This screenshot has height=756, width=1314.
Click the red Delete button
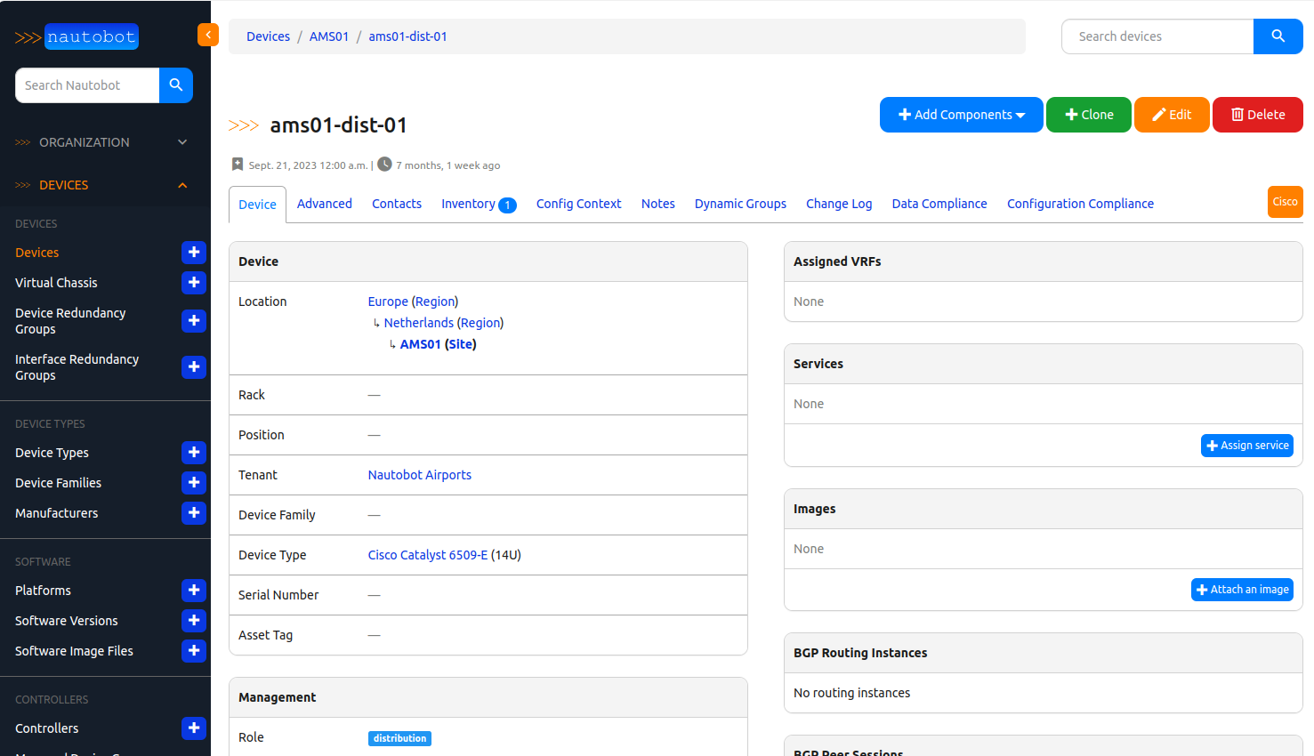tap(1257, 115)
